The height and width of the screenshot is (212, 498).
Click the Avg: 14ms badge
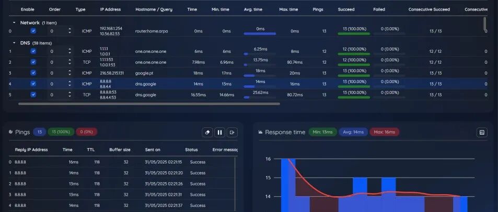click(353, 132)
